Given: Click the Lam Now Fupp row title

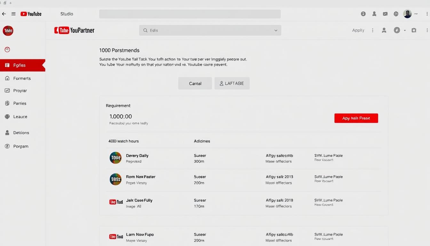Looking at the screenshot, I should 140,234.
